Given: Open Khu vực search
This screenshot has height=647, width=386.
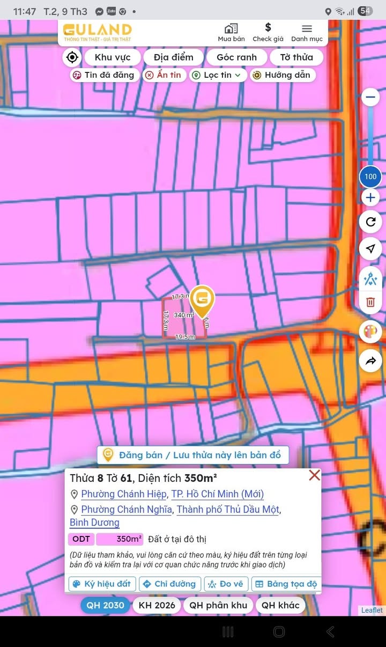Looking at the screenshot, I should pyautogui.click(x=113, y=57).
